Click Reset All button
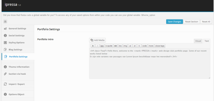214x101 pixels. (x=206, y=22)
